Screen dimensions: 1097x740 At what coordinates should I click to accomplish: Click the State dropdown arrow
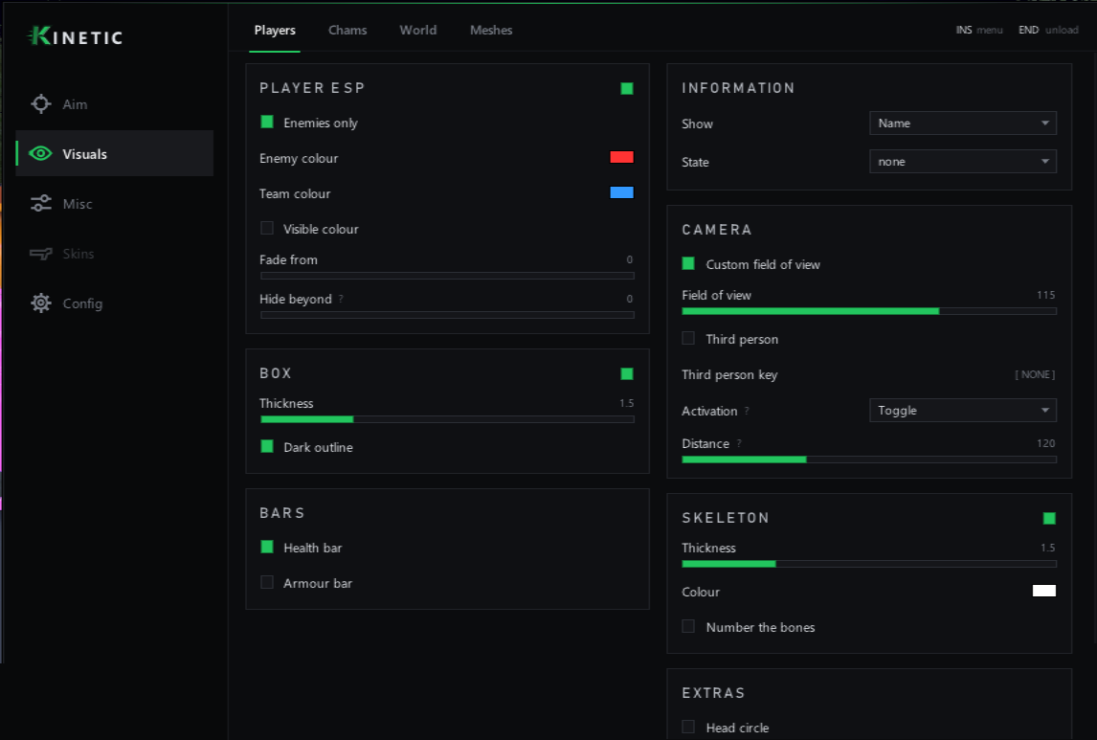[x=1044, y=162]
